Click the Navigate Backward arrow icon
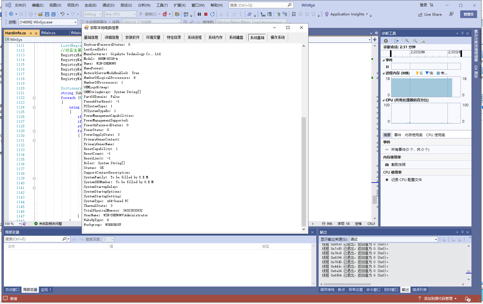 click(11, 14)
